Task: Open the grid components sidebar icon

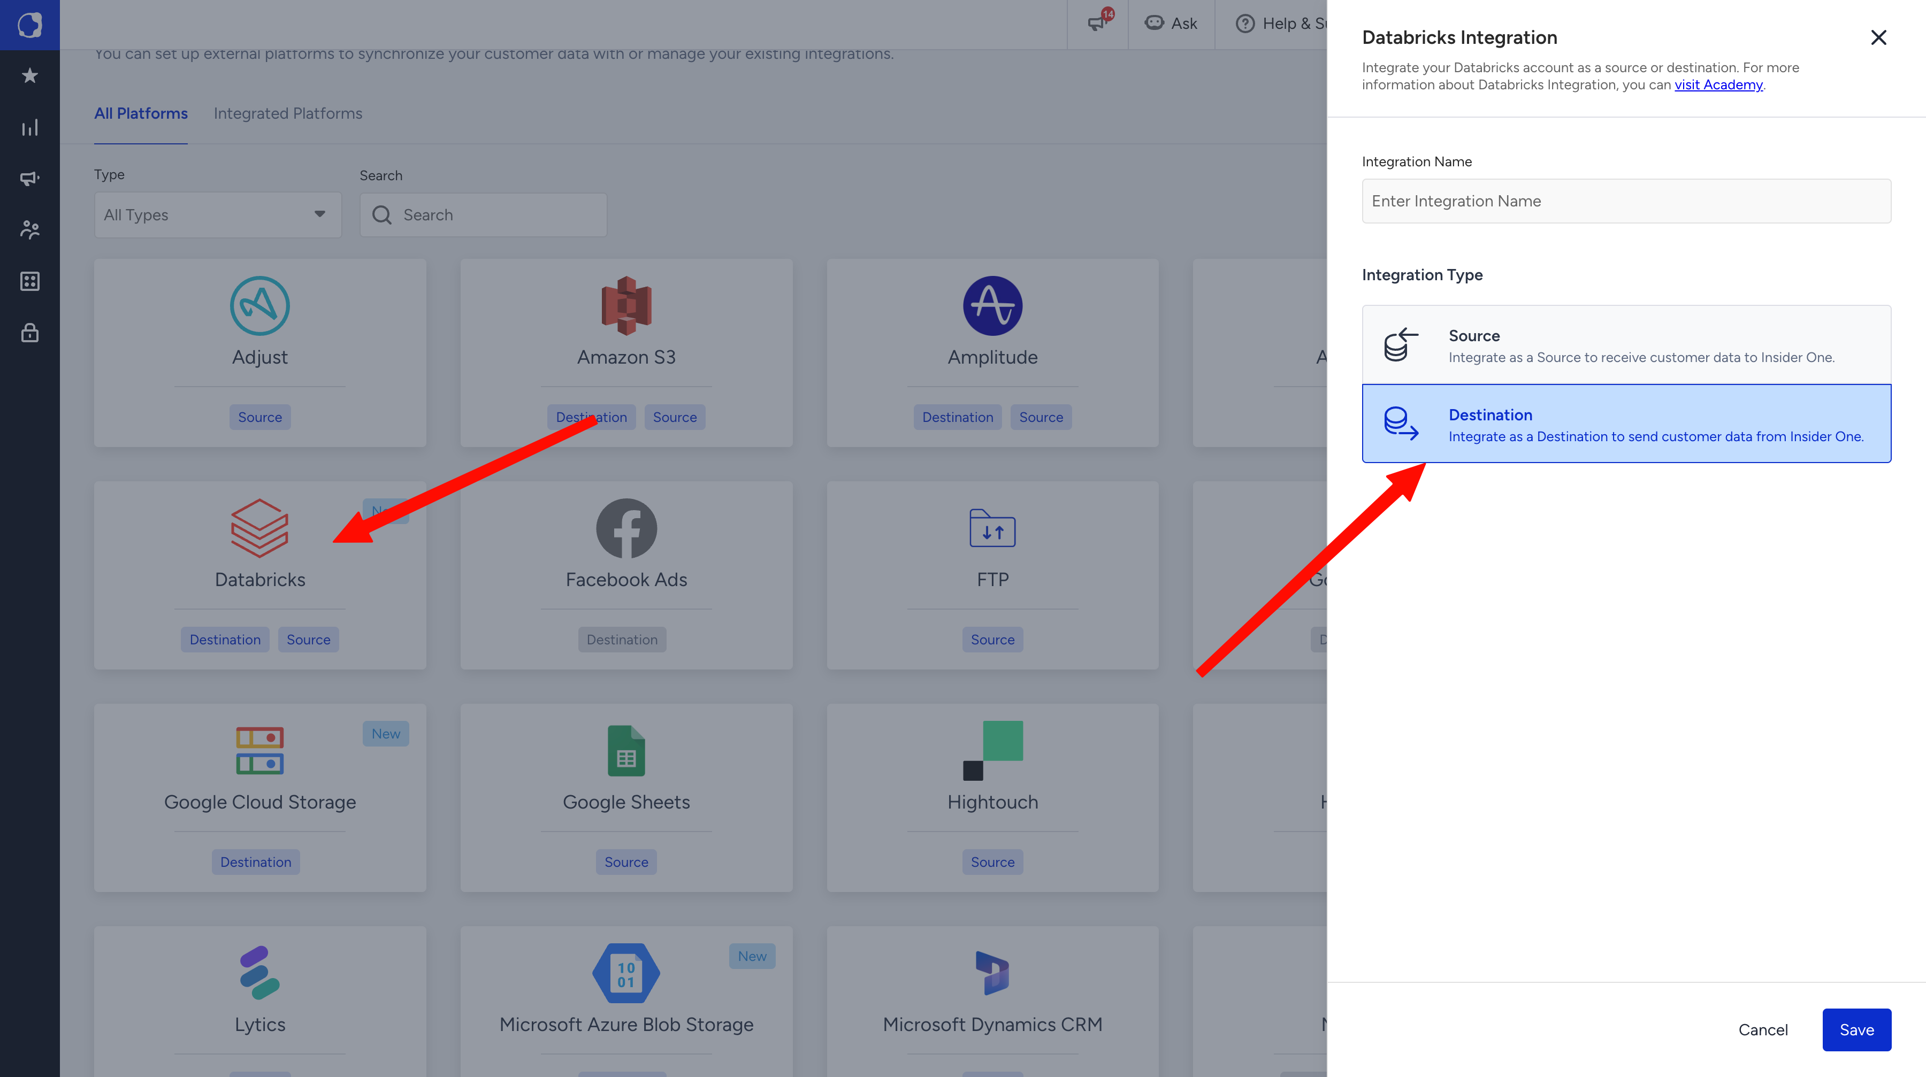Action: [x=30, y=281]
